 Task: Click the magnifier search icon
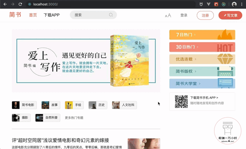coord(111,15)
